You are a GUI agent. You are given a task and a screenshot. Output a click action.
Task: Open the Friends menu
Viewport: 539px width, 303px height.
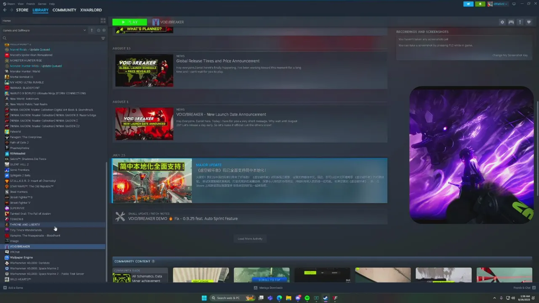31,4
